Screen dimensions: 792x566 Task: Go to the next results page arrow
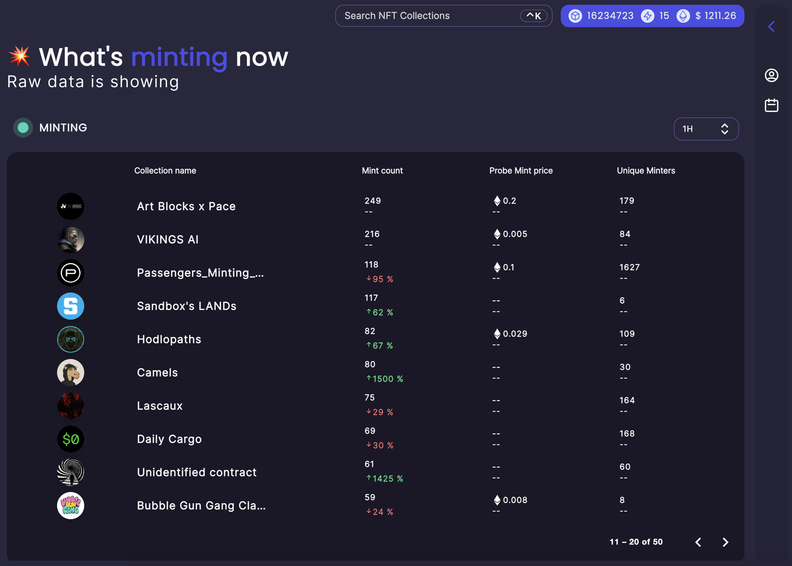[726, 542]
